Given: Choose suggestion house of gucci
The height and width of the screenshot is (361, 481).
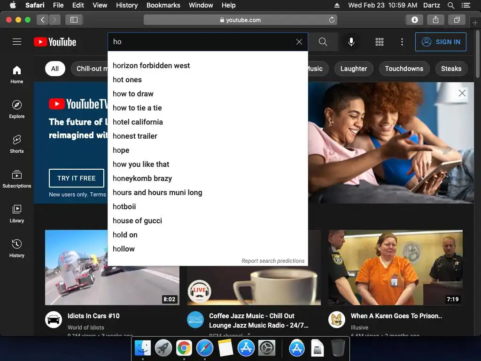Looking at the screenshot, I should coord(208,221).
